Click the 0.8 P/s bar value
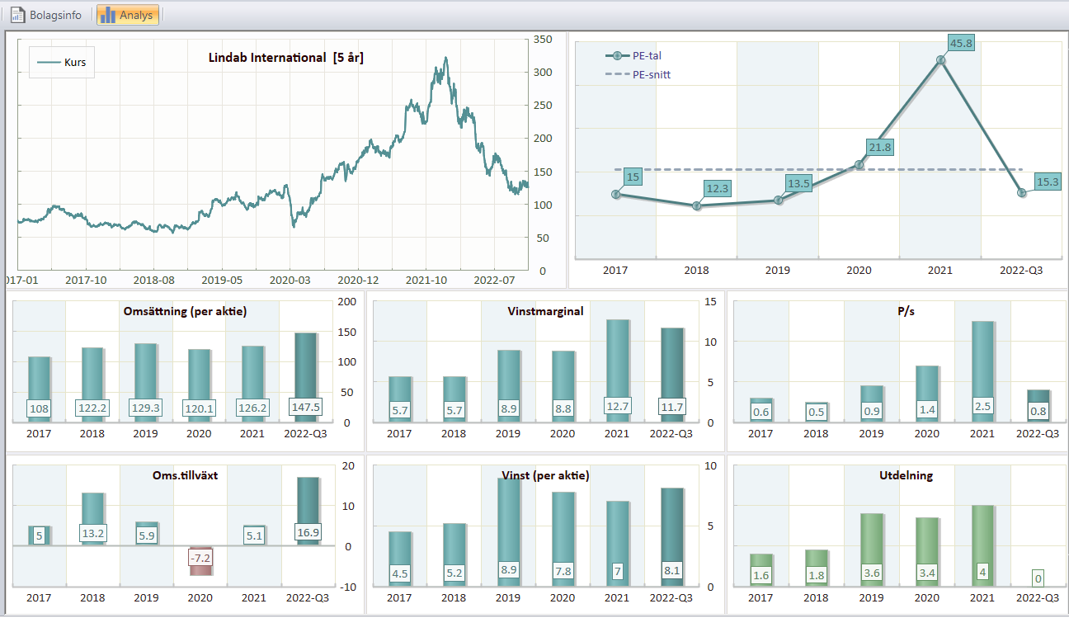This screenshot has width=1069, height=618. coord(1037,410)
